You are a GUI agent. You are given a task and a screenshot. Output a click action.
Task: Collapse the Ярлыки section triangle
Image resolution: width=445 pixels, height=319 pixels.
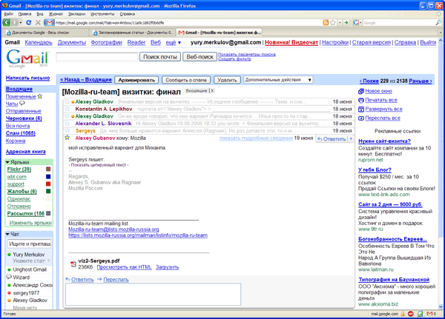[7, 162]
